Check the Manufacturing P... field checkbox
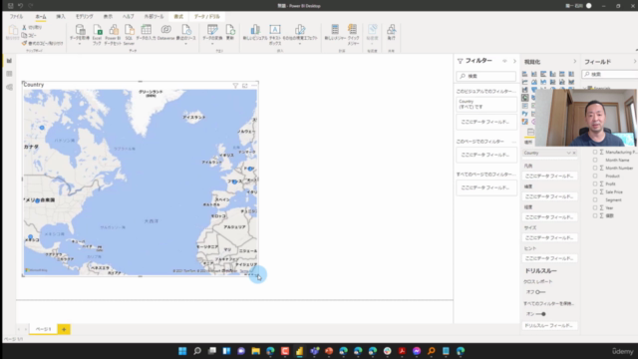 pyautogui.click(x=595, y=152)
